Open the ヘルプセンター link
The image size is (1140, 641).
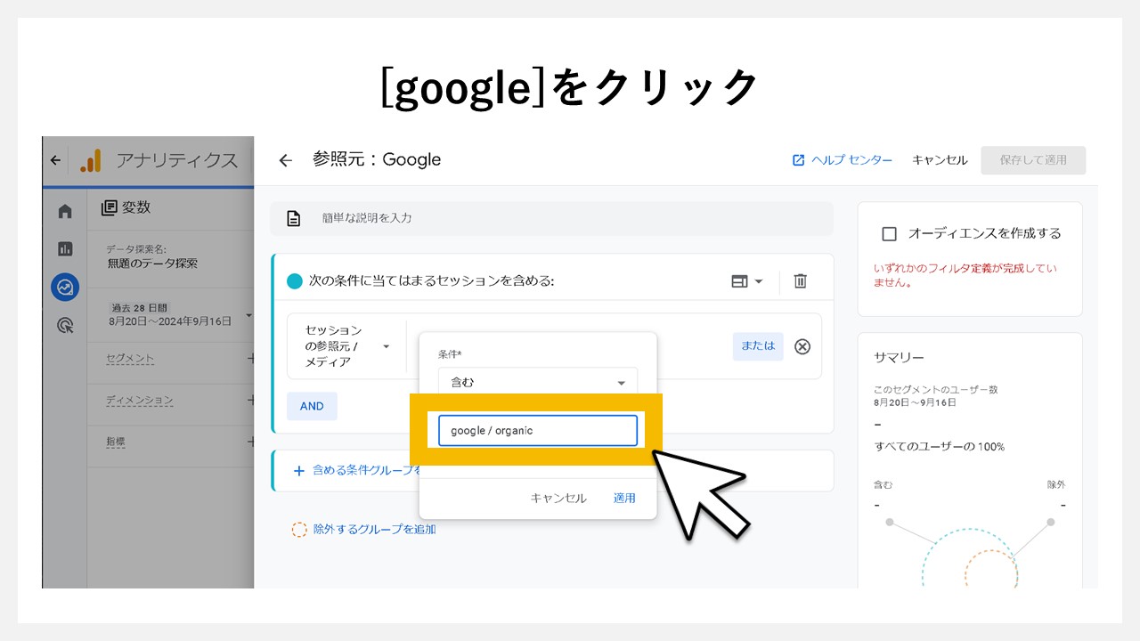pyautogui.click(x=841, y=160)
